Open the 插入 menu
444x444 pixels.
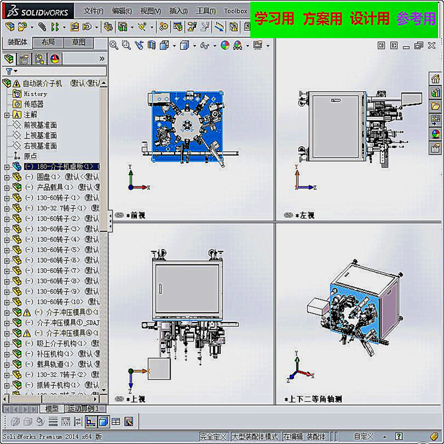click(x=178, y=11)
